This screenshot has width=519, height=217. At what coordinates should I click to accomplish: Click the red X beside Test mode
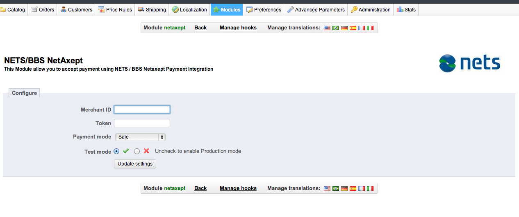[x=146, y=151]
